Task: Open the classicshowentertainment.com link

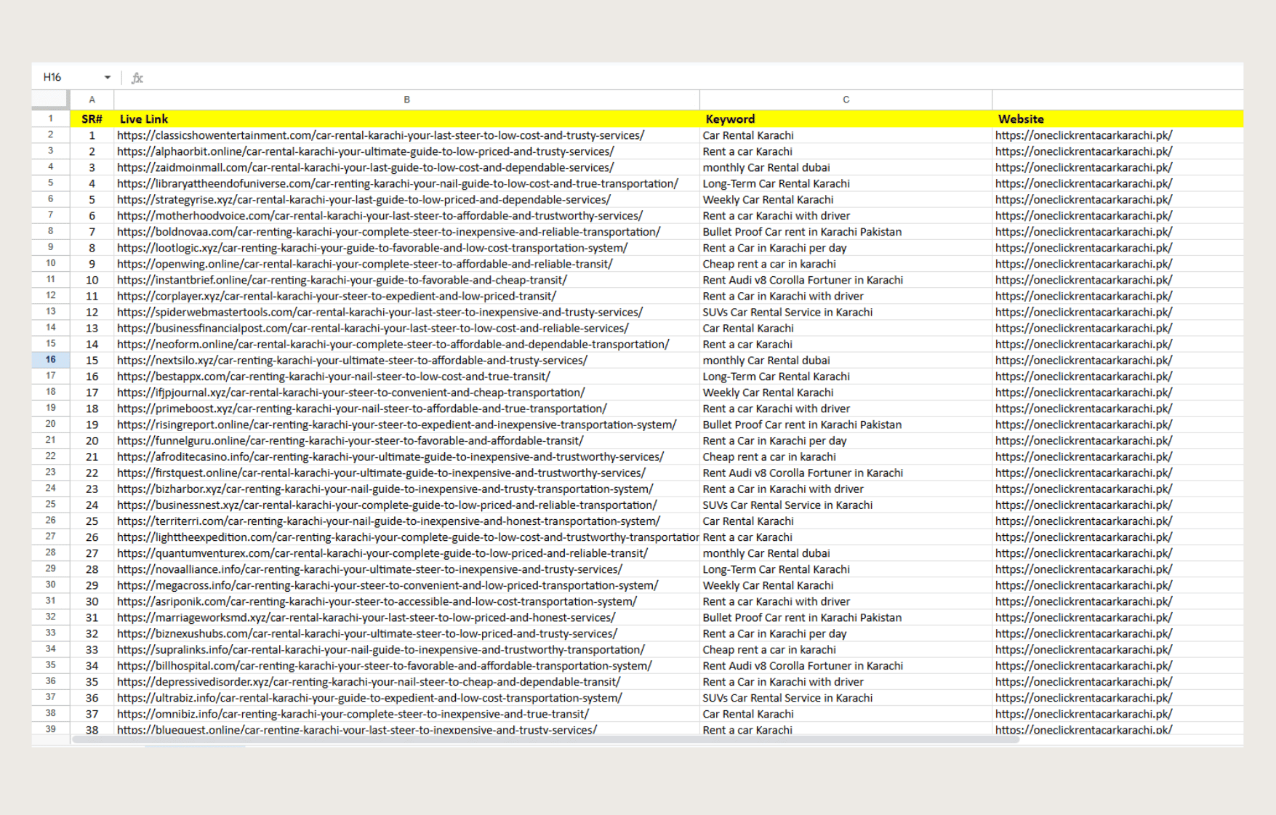Action: [380, 135]
